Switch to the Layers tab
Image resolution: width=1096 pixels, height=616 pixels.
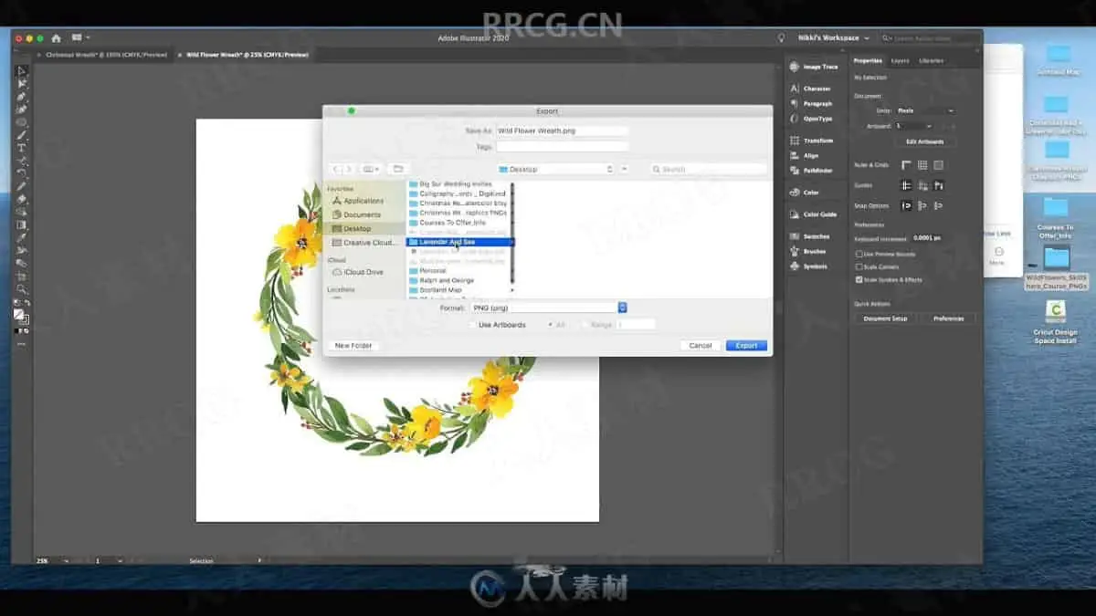click(x=900, y=60)
